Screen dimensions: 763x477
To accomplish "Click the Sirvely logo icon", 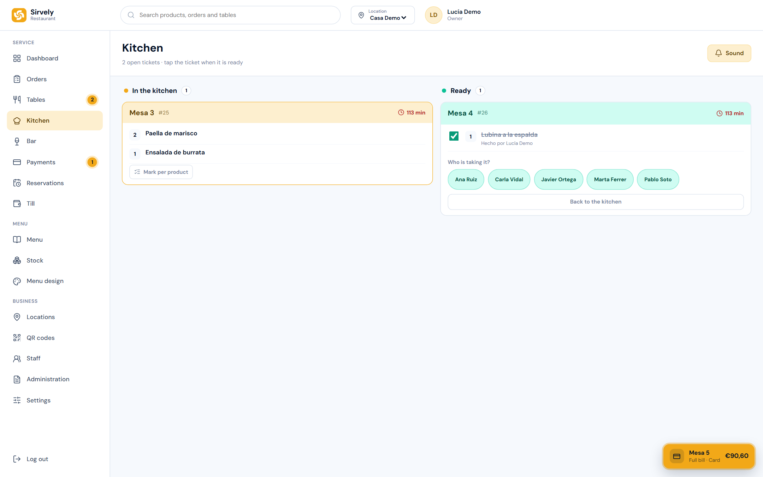I will (x=19, y=15).
